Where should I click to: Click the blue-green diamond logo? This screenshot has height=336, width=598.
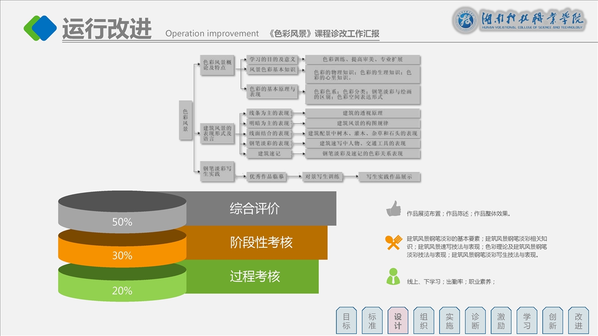pos(40,28)
